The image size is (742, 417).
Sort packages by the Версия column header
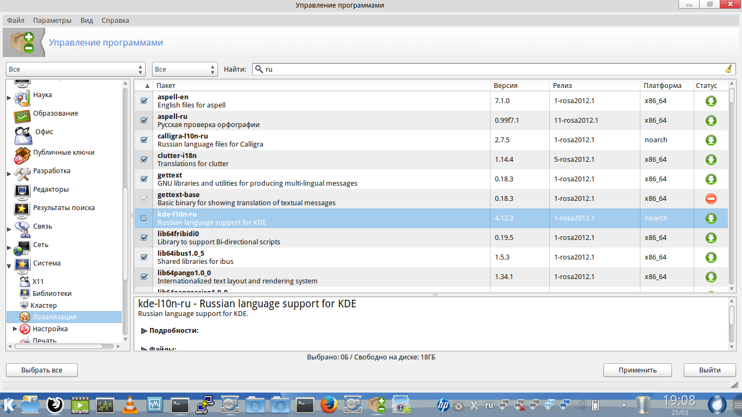point(520,86)
